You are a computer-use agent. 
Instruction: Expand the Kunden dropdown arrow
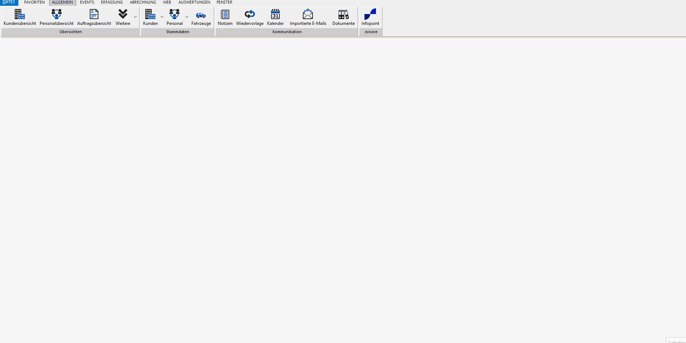pyautogui.click(x=162, y=17)
